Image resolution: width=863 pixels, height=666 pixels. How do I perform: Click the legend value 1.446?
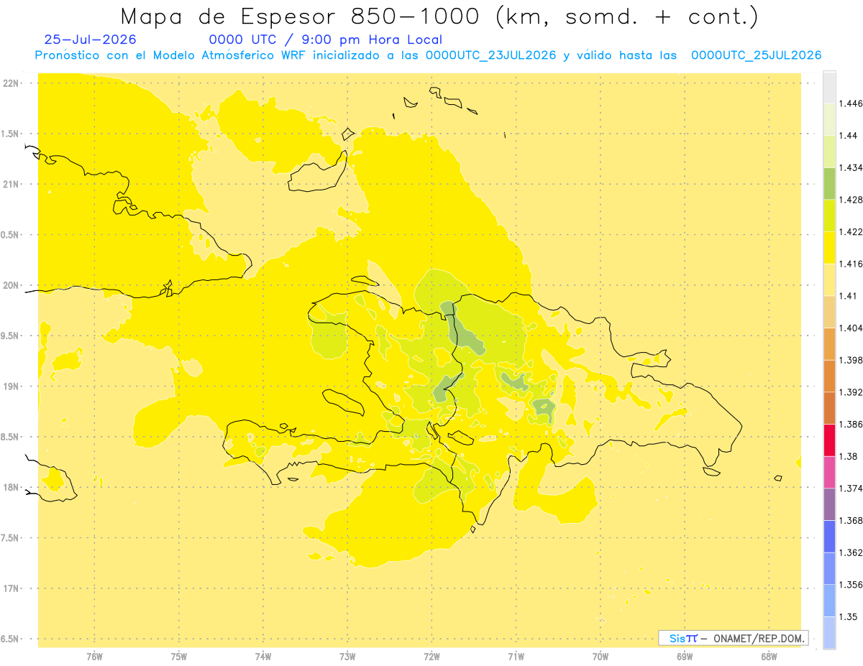[850, 103]
